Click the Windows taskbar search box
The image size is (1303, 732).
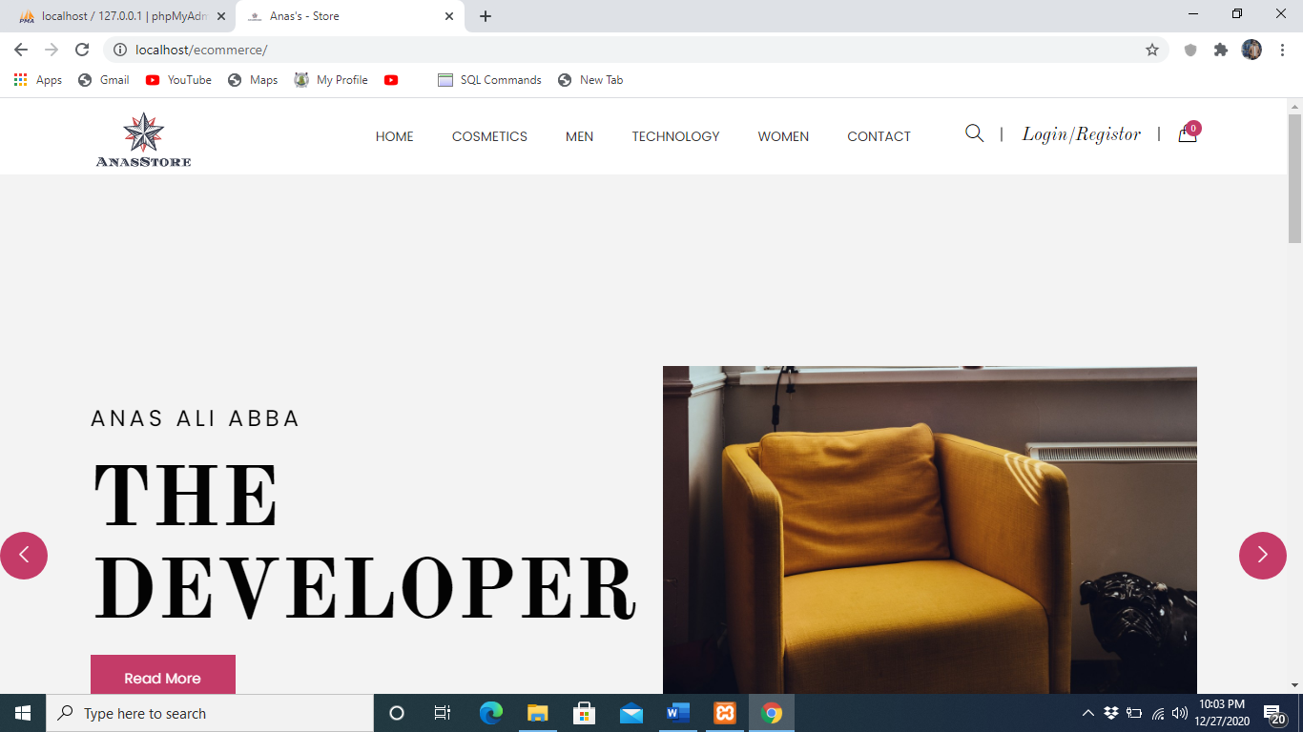pos(210,713)
